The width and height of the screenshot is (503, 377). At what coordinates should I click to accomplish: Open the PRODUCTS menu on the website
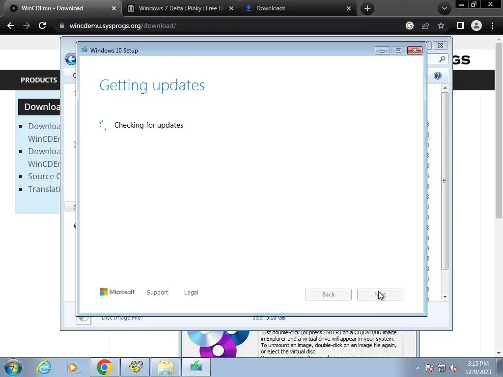(39, 80)
